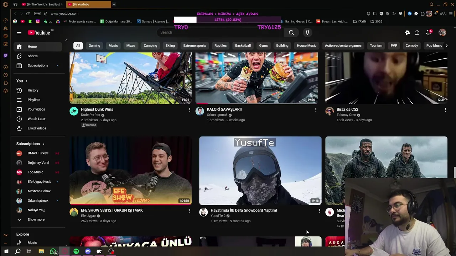Open Spotify from the taskbar
The width and height of the screenshot is (456, 256).
tap(76, 251)
